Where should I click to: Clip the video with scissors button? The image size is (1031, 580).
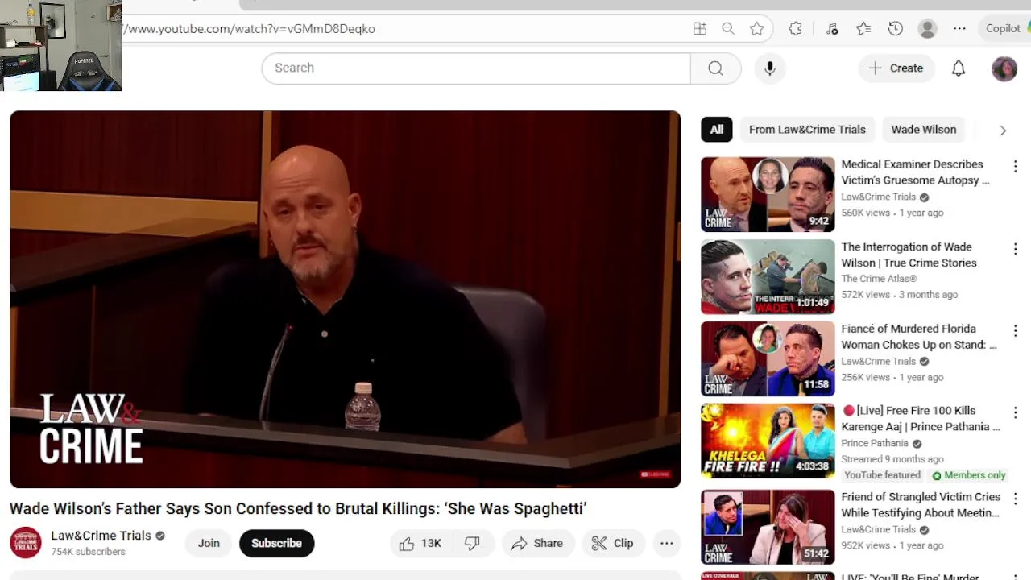coord(613,543)
